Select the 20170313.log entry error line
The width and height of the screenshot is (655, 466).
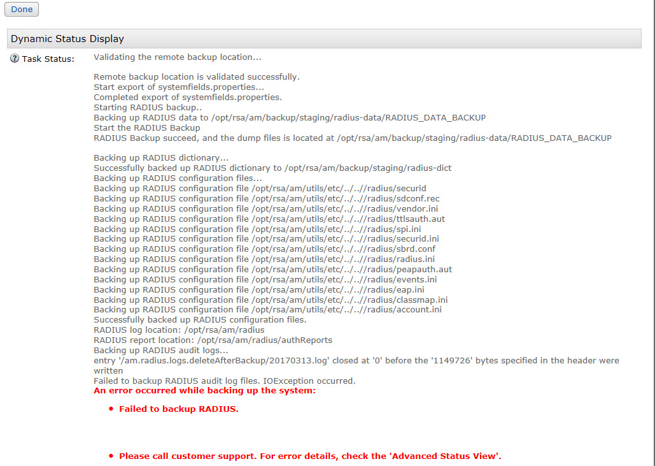pos(356,361)
